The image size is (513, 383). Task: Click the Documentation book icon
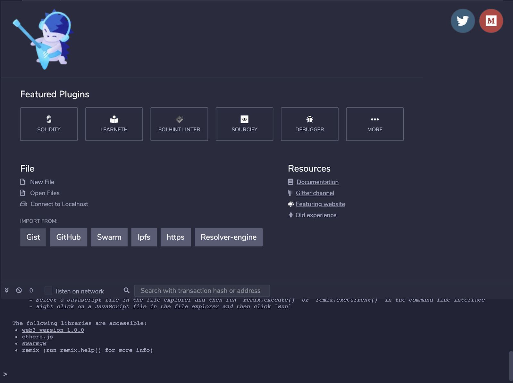290,182
